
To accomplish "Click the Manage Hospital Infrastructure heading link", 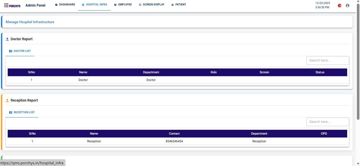I will [x=30, y=22].
